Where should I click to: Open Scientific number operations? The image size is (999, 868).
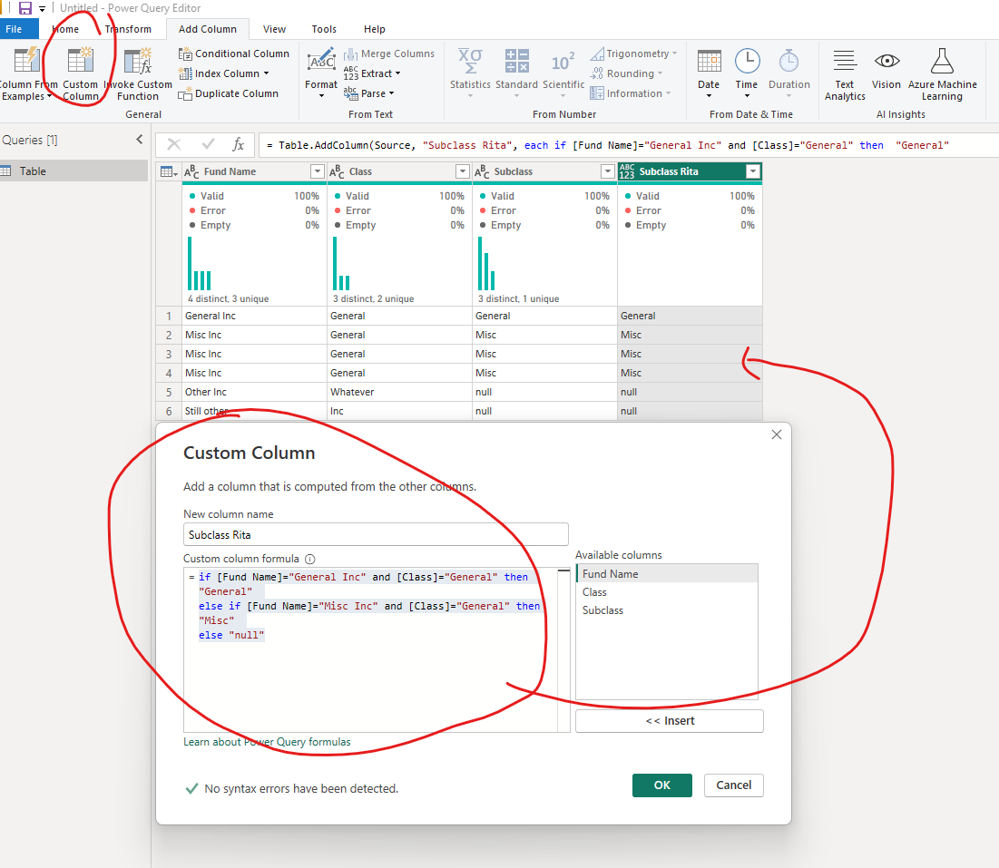tap(563, 73)
